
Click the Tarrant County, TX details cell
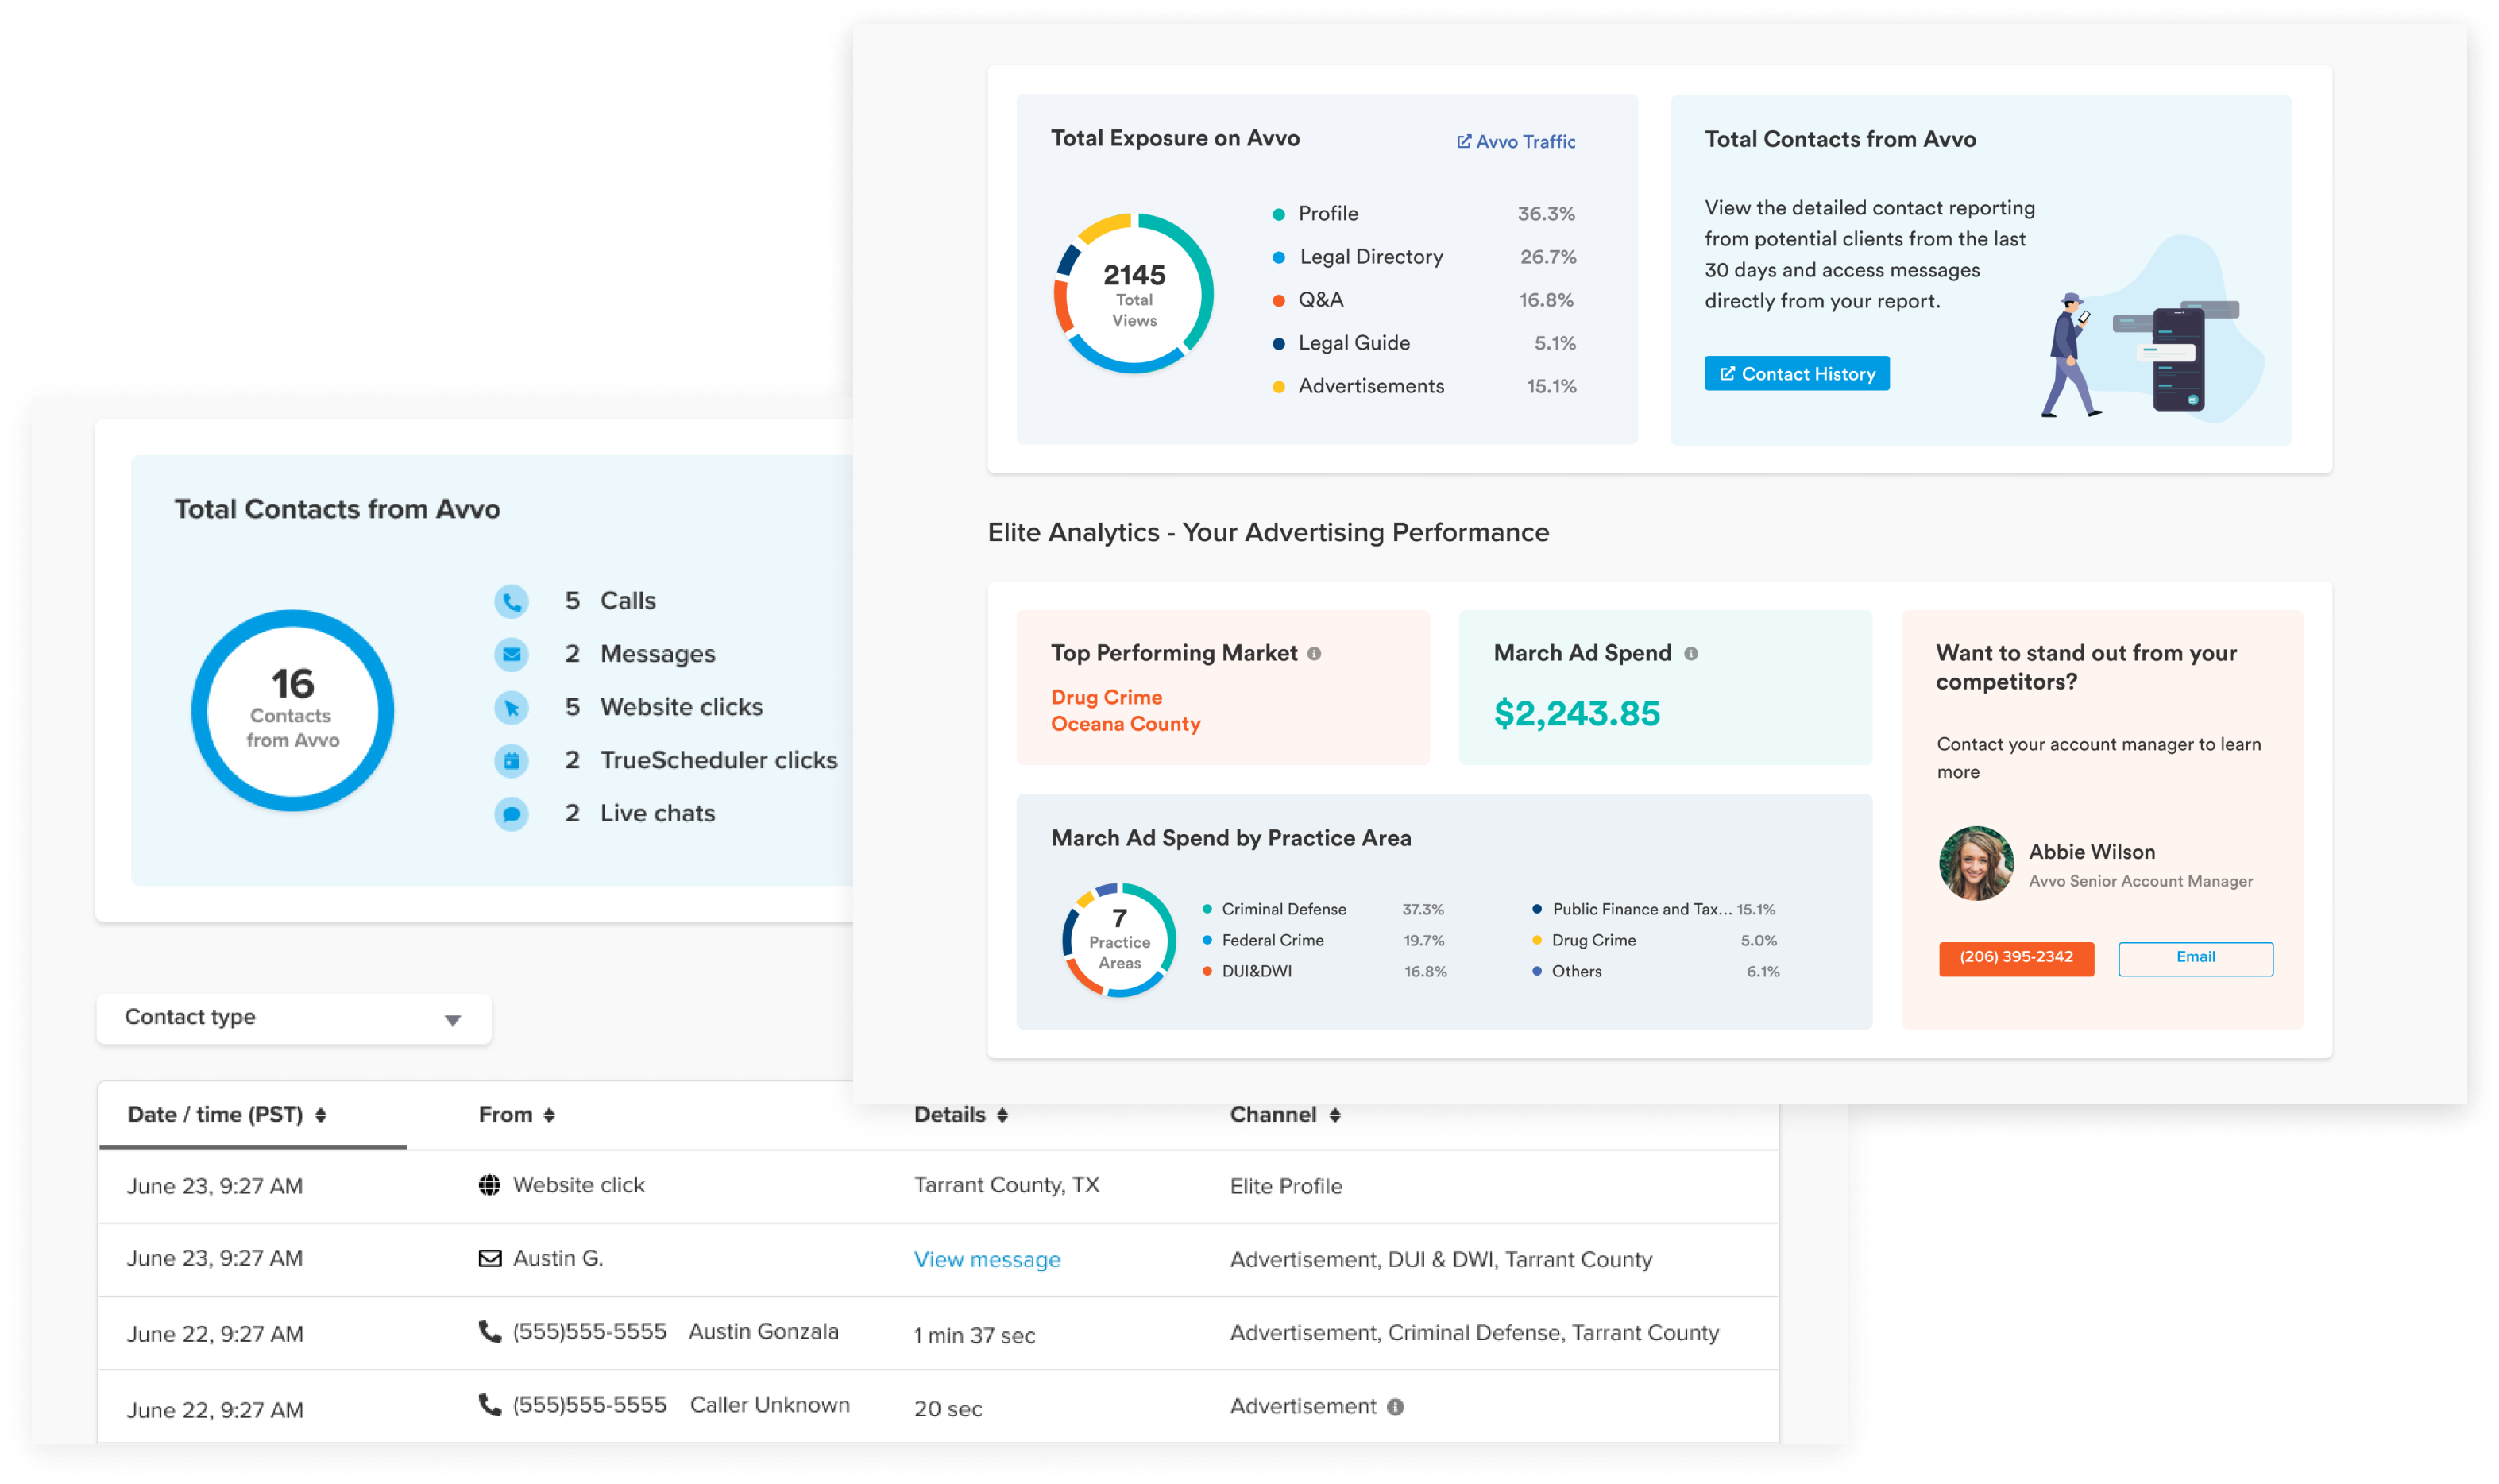(x=1006, y=1185)
